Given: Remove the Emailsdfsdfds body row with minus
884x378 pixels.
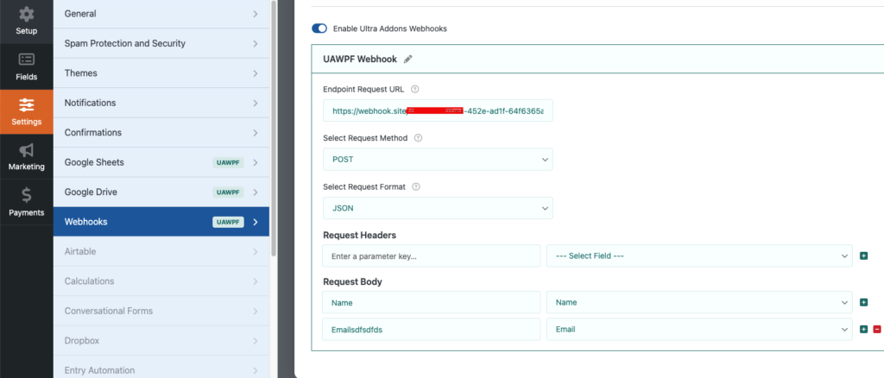Looking at the screenshot, I should pyautogui.click(x=877, y=330).
